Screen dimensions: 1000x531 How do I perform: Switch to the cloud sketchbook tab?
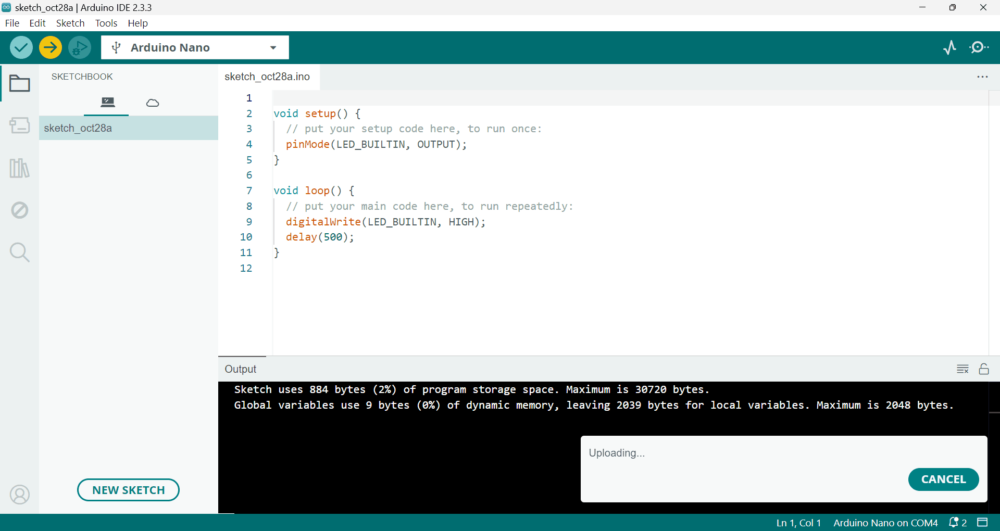(153, 103)
